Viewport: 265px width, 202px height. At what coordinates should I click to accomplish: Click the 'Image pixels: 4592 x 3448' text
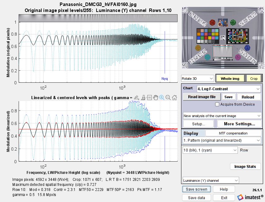(41, 180)
